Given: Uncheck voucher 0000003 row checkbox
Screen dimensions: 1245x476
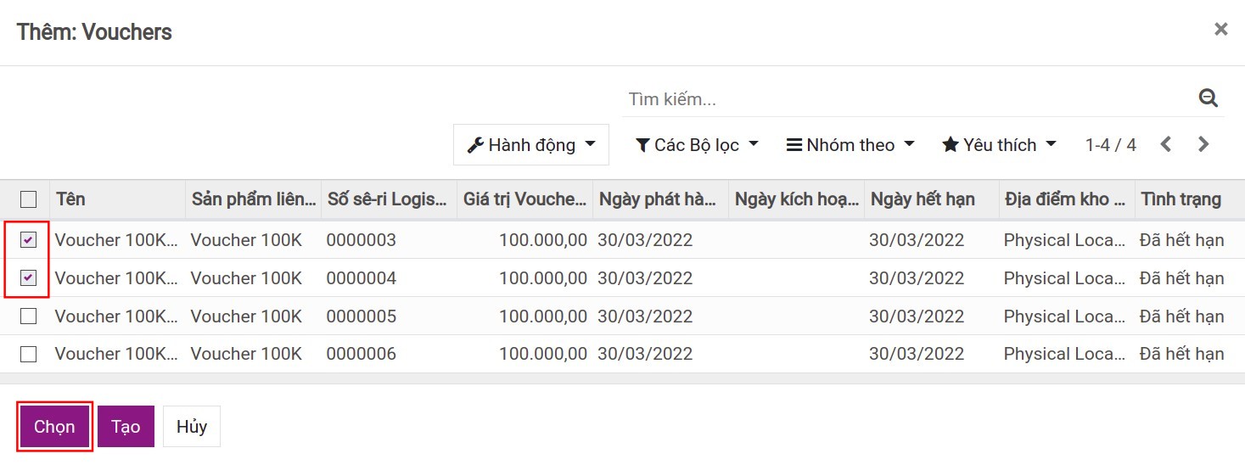Looking at the screenshot, I should click(28, 240).
